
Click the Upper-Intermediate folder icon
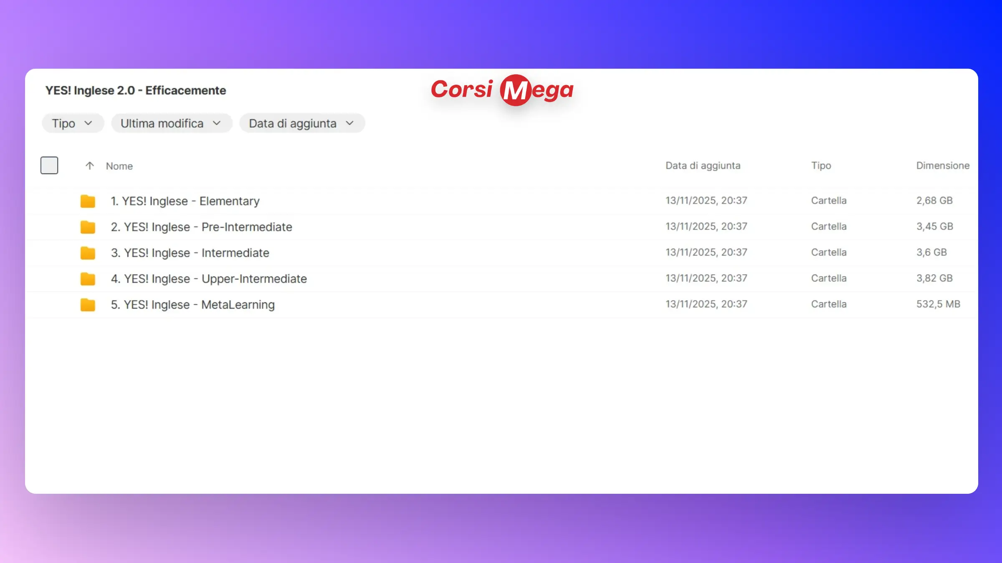(x=88, y=279)
